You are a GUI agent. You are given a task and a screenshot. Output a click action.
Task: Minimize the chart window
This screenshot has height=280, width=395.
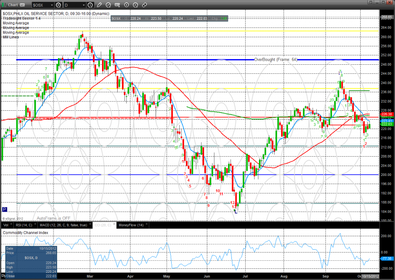377,2
